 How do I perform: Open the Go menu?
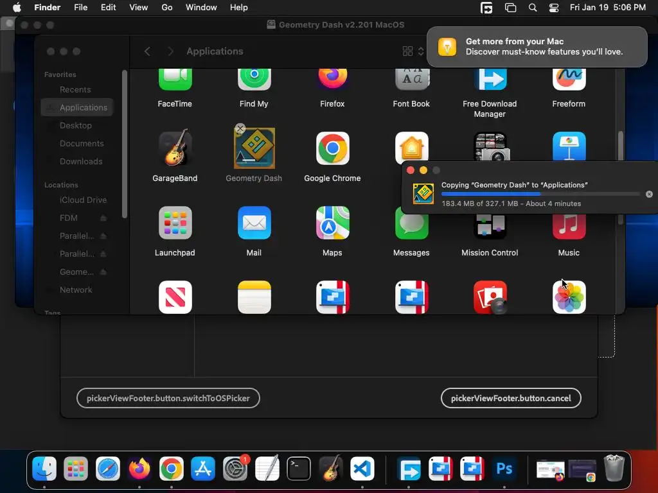click(x=167, y=8)
